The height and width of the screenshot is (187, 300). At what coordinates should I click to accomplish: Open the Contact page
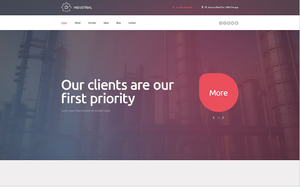132,23
